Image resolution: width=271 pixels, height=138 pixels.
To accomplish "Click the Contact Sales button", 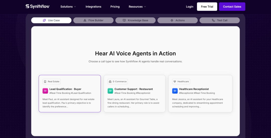I will 232,7.
